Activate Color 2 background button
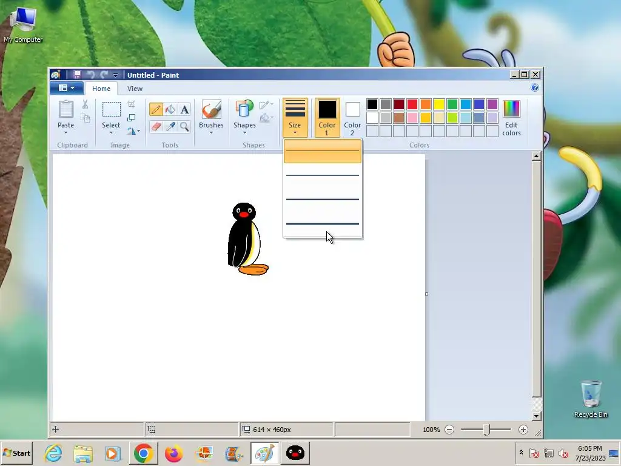This screenshot has width=621, height=466. (352, 118)
